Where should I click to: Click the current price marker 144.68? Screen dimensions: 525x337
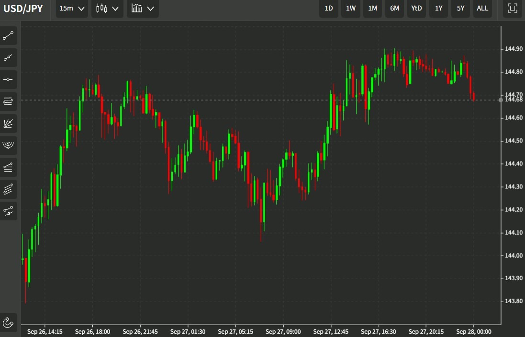point(514,99)
